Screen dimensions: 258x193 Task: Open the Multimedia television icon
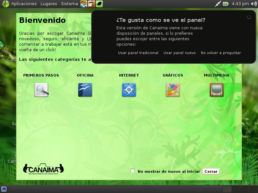(x=216, y=90)
